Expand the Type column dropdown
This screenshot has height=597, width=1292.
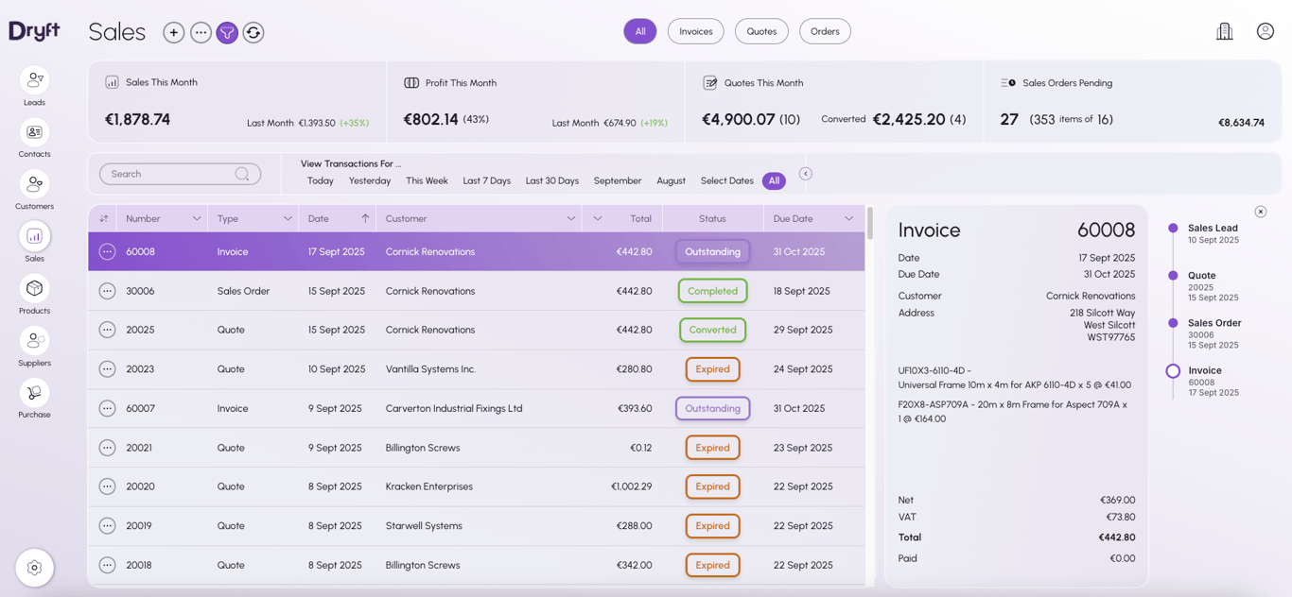288,218
